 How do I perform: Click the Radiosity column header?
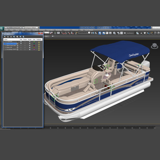click(x=39, y=39)
